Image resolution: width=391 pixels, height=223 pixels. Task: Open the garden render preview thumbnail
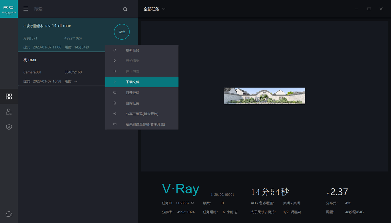pos(264,96)
